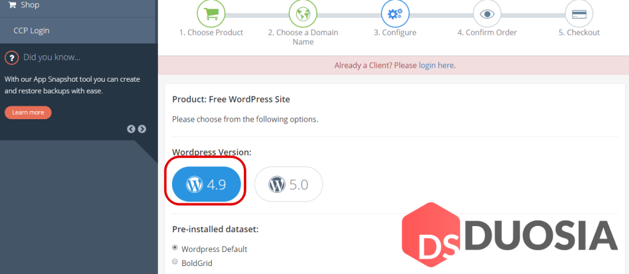Choose the BoldGrid dataset radio
629x274 pixels.
(x=175, y=262)
